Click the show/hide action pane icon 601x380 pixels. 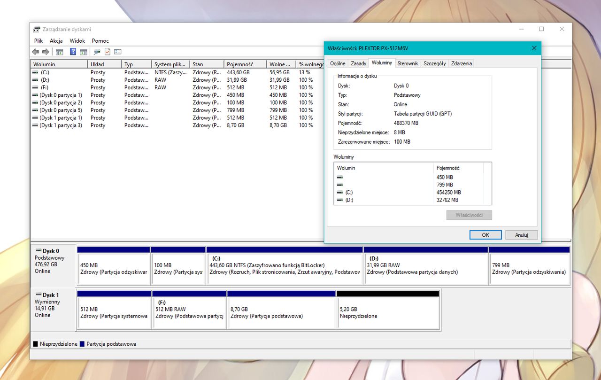[83, 52]
